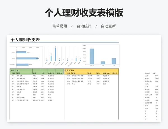Click helper column label 维修费
This screenshot has height=129, width=168.
point(147,97)
